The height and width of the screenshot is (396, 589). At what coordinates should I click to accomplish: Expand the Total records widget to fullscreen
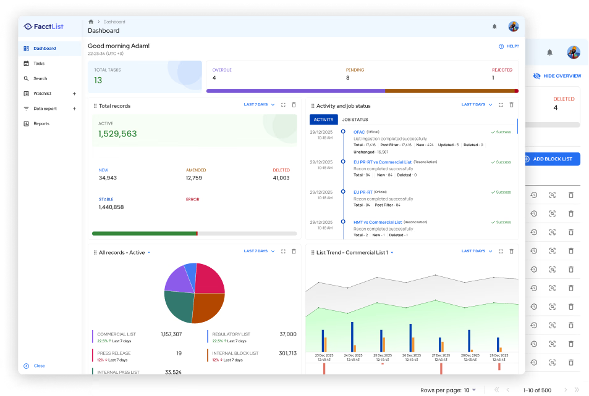click(283, 105)
